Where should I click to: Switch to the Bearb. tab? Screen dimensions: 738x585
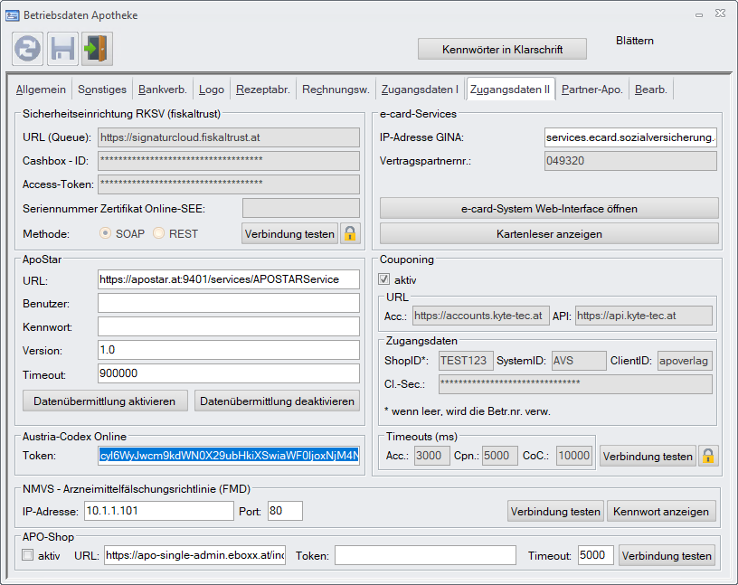(x=651, y=90)
